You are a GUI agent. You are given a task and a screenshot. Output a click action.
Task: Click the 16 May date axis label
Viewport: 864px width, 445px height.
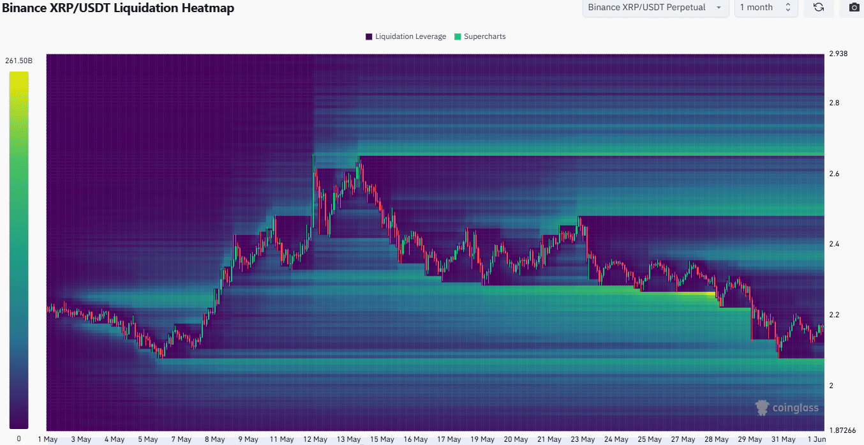[415, 439]
